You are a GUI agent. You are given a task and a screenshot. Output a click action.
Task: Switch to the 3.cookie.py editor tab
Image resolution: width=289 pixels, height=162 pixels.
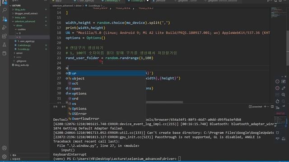(138, 1)
